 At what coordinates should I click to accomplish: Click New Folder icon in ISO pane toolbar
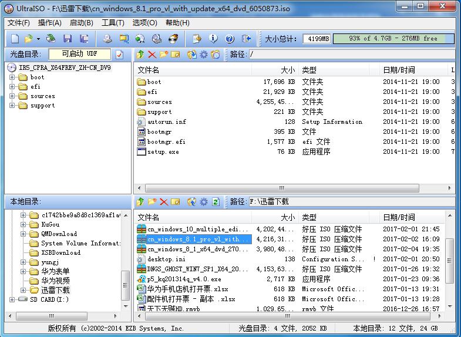click(x=164, y=55)
